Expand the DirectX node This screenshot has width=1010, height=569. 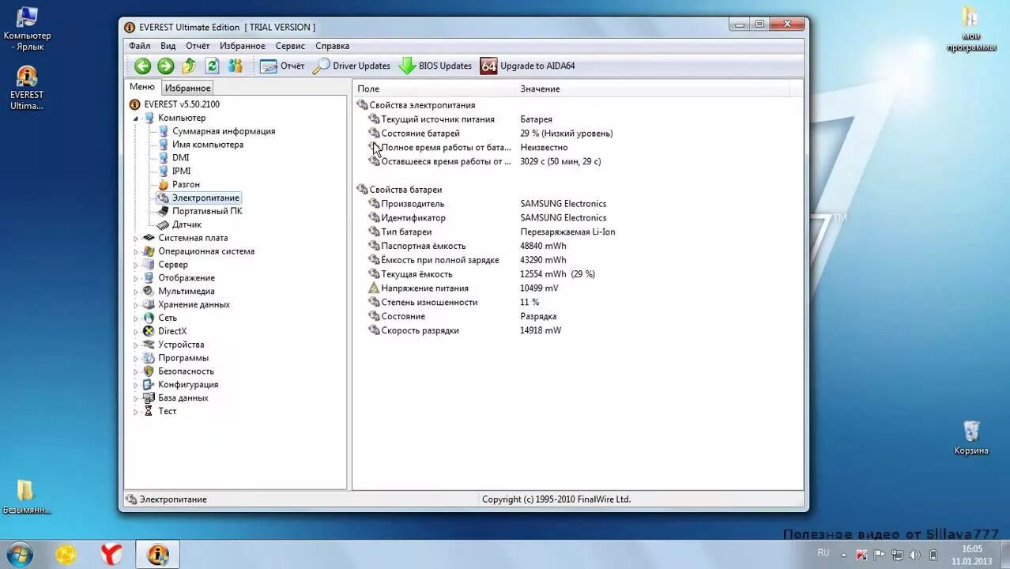[135, 332]
